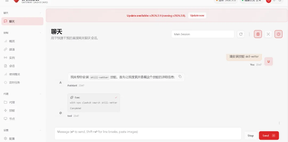The height and width of the screenshot is (142, 288).
Task: Collapse the 聊天 sidebar section header
Action: click(22, 13)
